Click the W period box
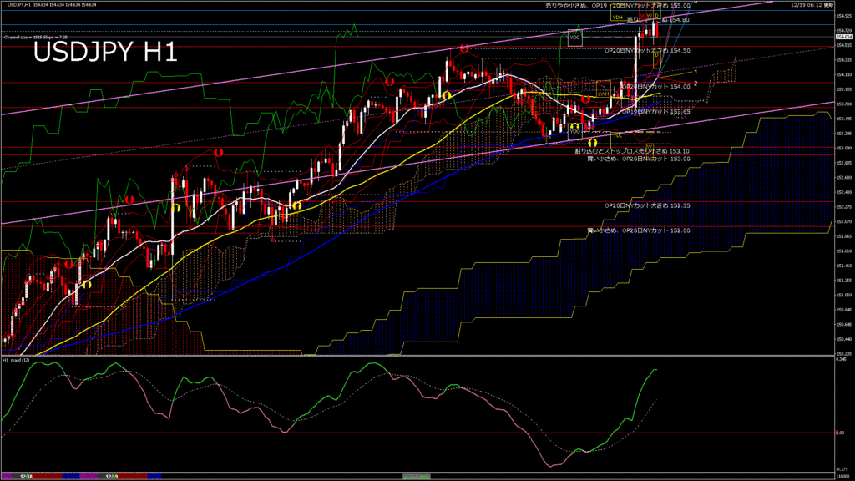855x481 pixels. coord(650,15)
